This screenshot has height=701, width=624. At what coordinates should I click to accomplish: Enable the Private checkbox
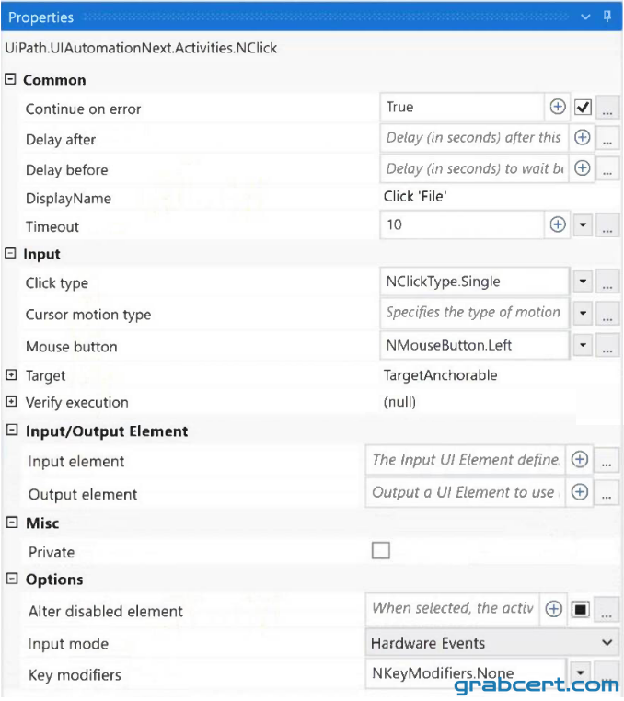pos(381,551)
